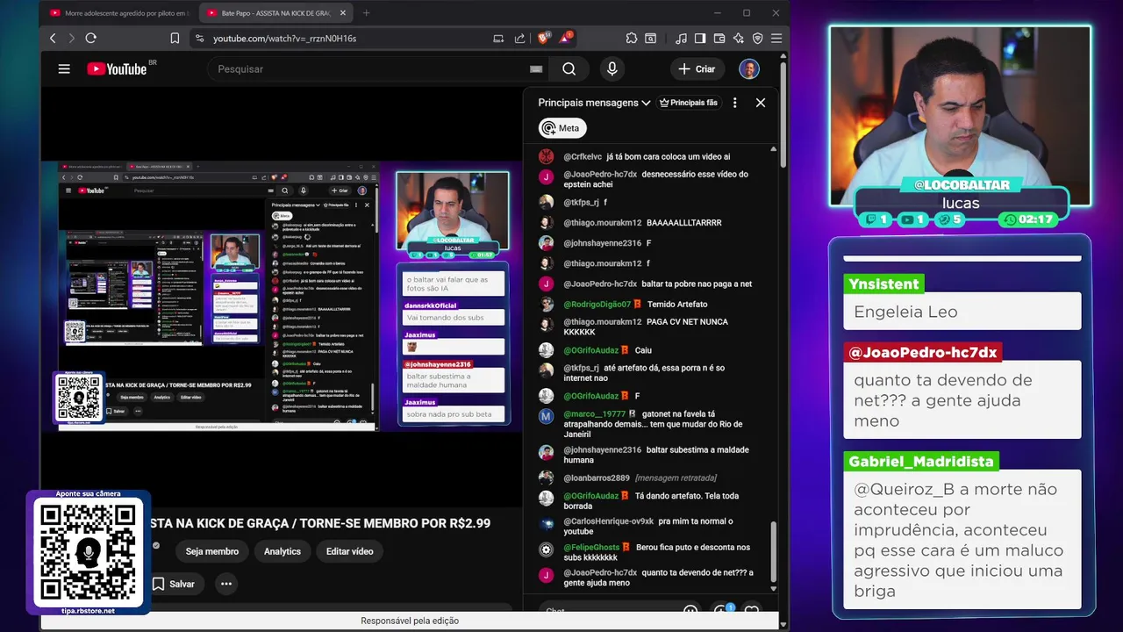Click the Temido Artefato chat message

point(676,305)
